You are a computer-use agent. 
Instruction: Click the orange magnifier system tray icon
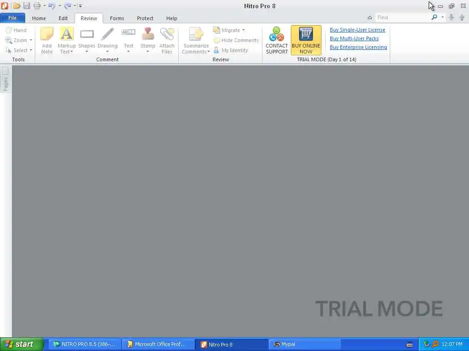(x=435, y=345)
